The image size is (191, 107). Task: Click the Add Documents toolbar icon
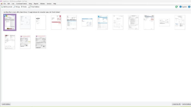pos(2,7)
